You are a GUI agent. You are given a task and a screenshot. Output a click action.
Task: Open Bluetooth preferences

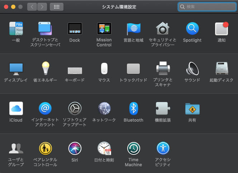[133, 108]
